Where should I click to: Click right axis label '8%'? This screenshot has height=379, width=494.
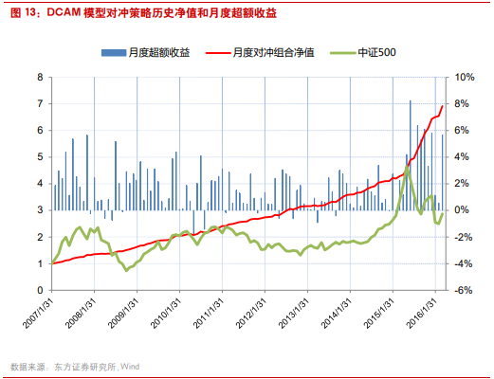[462, 103]
